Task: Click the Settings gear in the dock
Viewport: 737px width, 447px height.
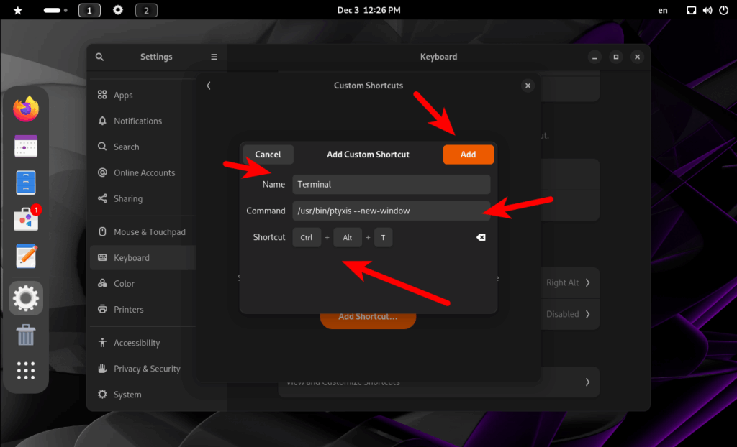Action: 26,298
